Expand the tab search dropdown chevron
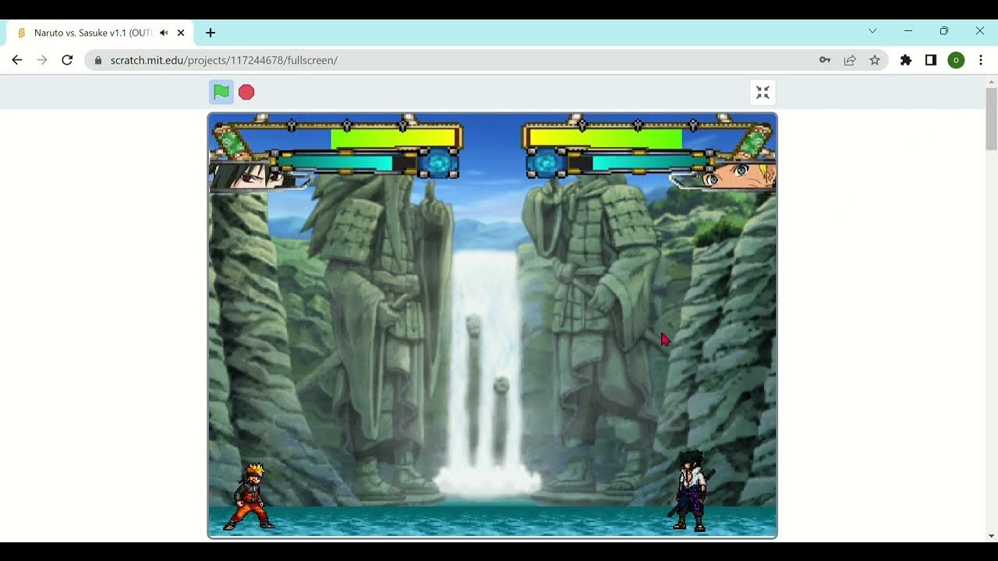 point(872,31)
